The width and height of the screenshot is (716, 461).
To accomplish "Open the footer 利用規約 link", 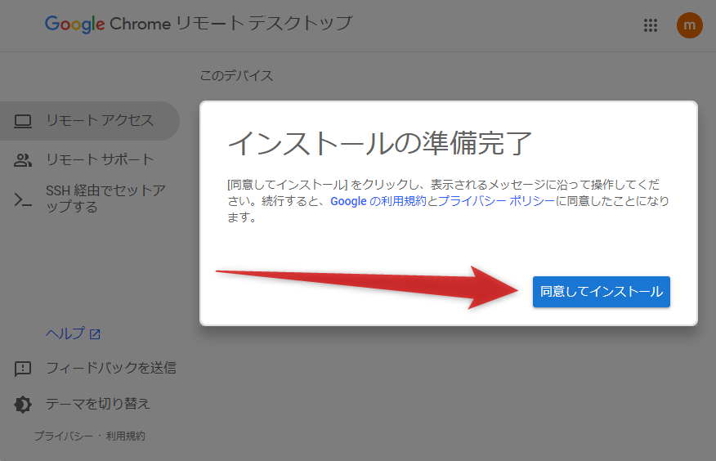I will 126,436.
